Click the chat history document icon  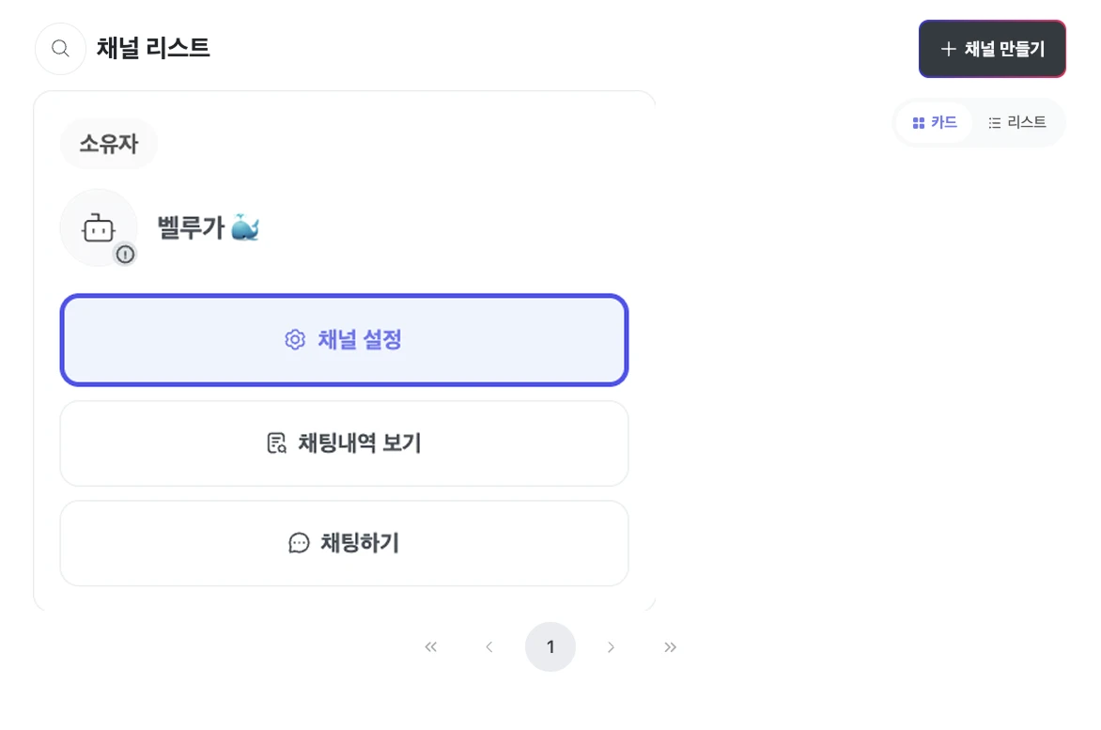(276, 443)
